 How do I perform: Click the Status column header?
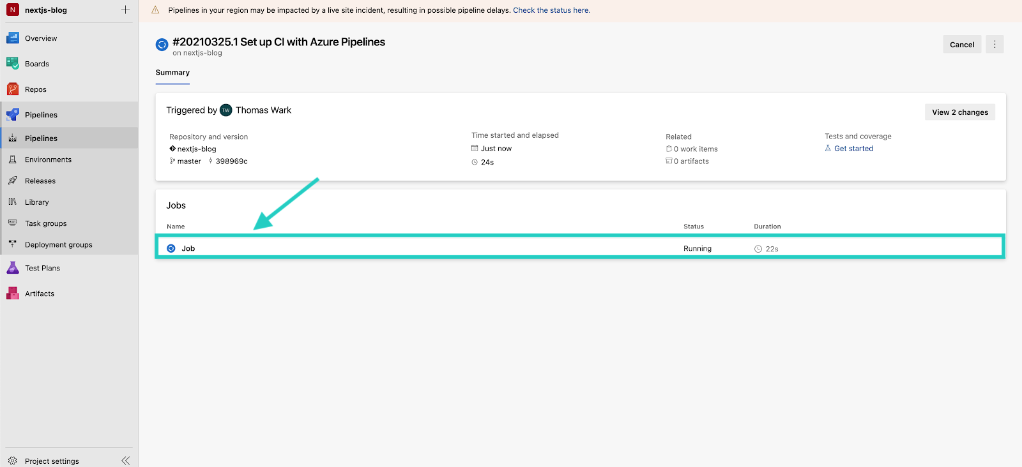694,226
